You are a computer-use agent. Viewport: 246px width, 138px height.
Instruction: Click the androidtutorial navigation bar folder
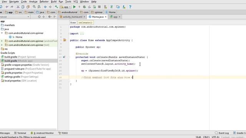(x=68, y=12)
